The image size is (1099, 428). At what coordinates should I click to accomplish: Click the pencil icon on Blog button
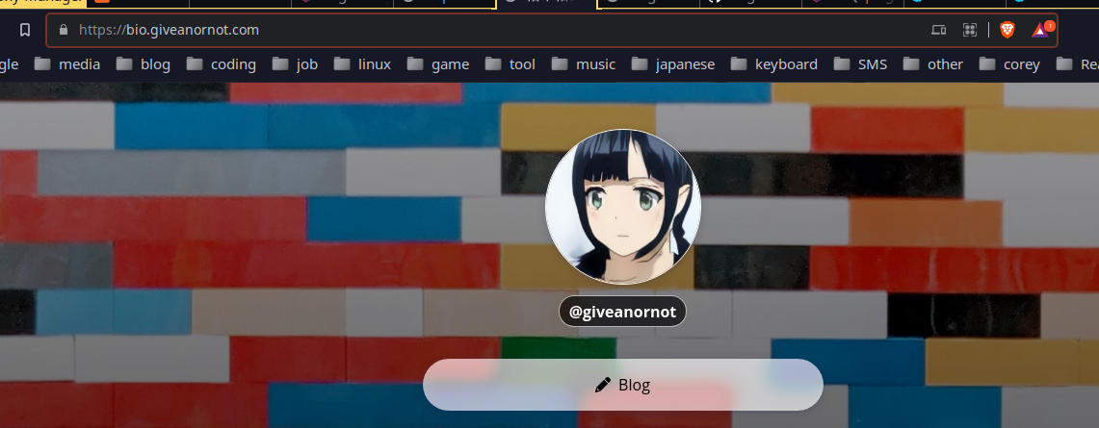603,385
